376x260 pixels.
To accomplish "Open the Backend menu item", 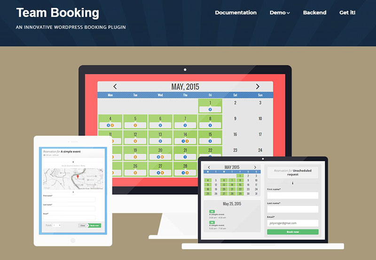I will tap(314, 13).
